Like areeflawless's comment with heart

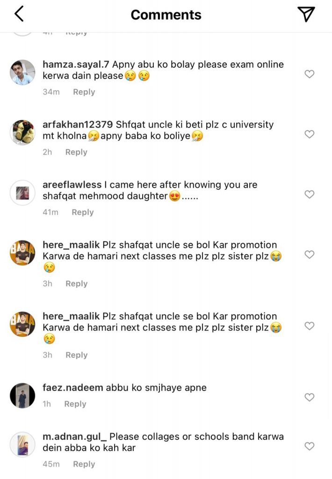coord(309,194)
